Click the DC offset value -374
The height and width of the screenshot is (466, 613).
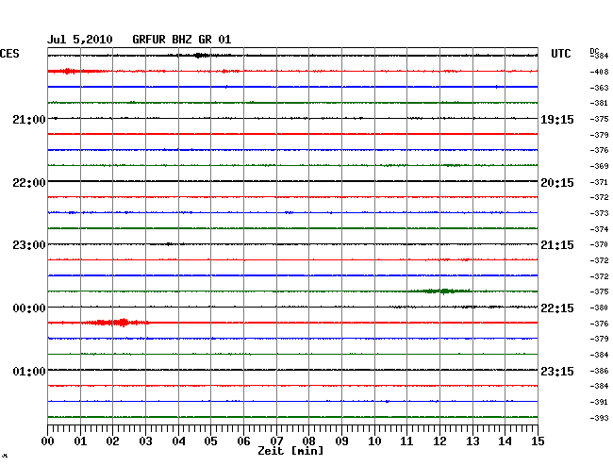click(599, 229)
